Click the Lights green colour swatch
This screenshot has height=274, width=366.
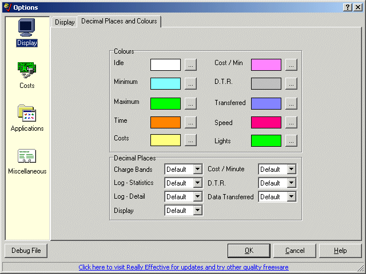(266, 141)
